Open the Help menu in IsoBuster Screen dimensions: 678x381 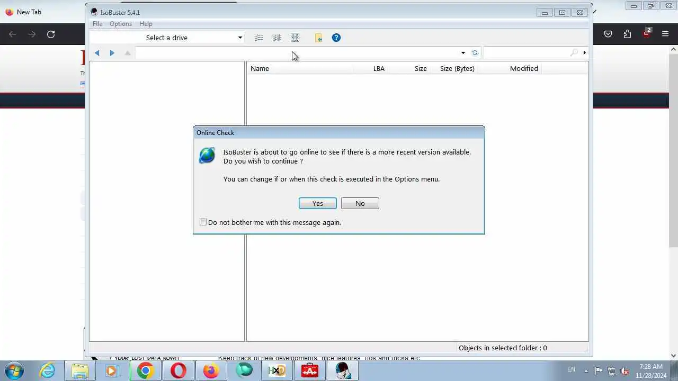pyautogui.click(x=146, y=24)
